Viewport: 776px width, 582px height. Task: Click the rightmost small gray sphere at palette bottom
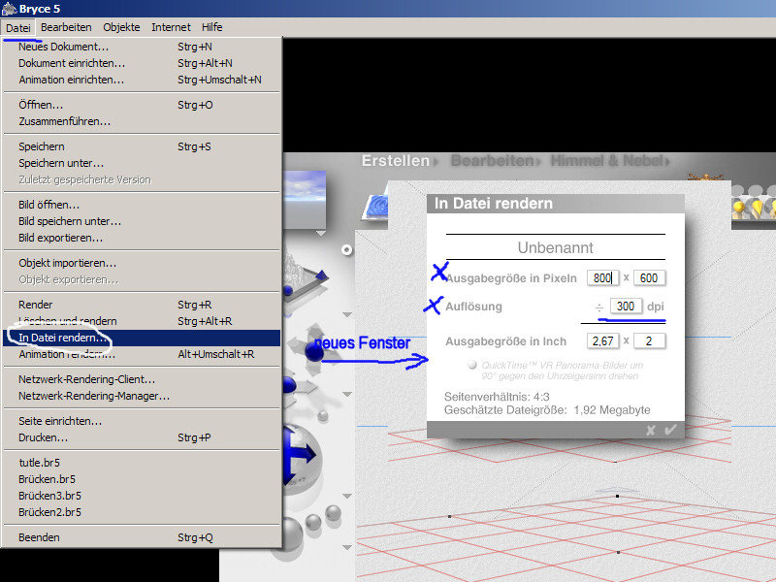[x=333, y=513]
